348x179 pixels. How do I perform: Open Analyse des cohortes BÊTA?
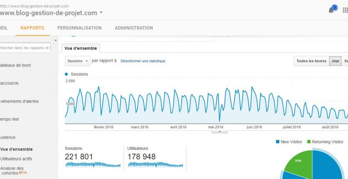13,170
